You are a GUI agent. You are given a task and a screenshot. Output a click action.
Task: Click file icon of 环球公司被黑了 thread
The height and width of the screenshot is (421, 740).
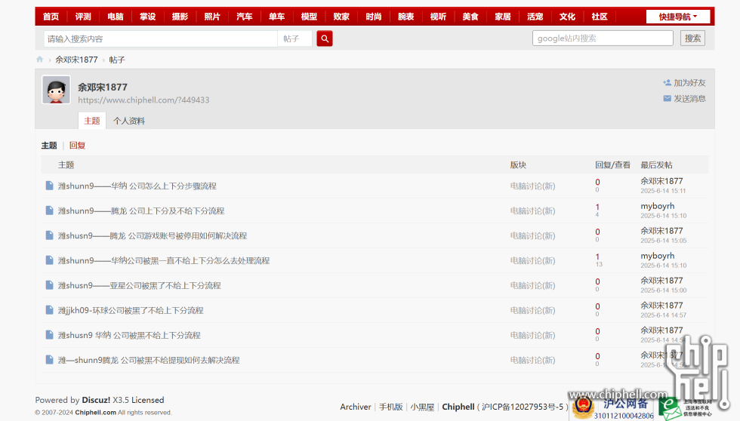(49, 310)
